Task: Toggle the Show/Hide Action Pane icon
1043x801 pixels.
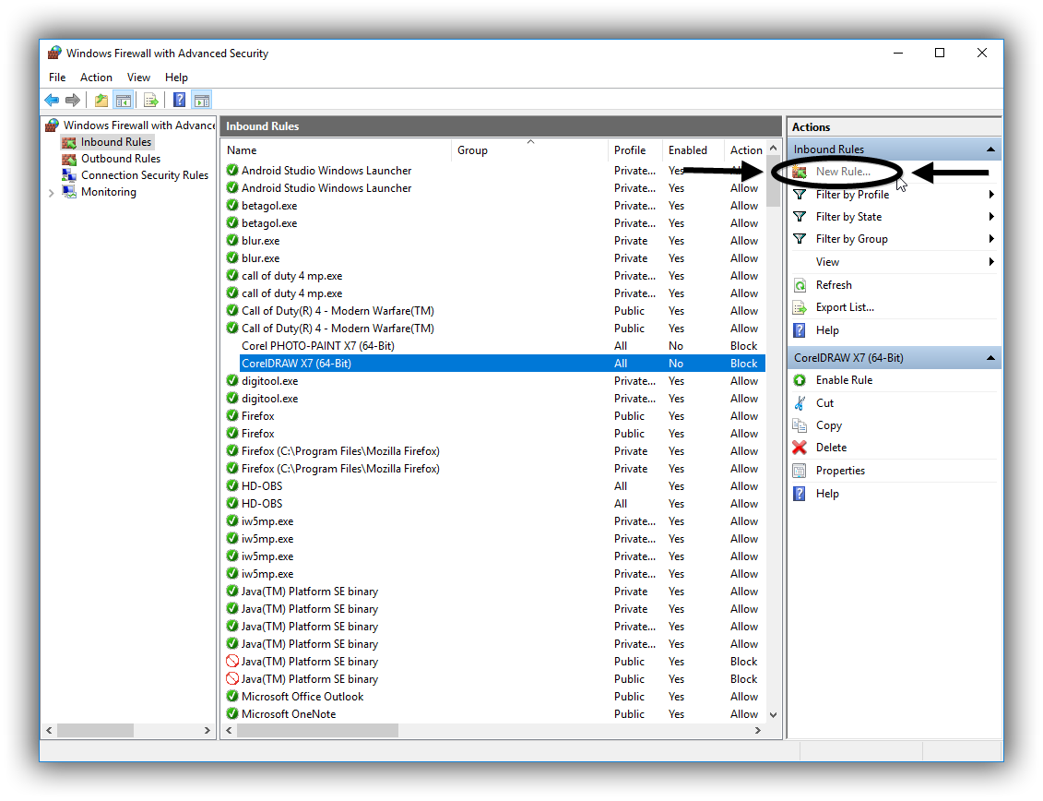Action: [x=202, y=101]
